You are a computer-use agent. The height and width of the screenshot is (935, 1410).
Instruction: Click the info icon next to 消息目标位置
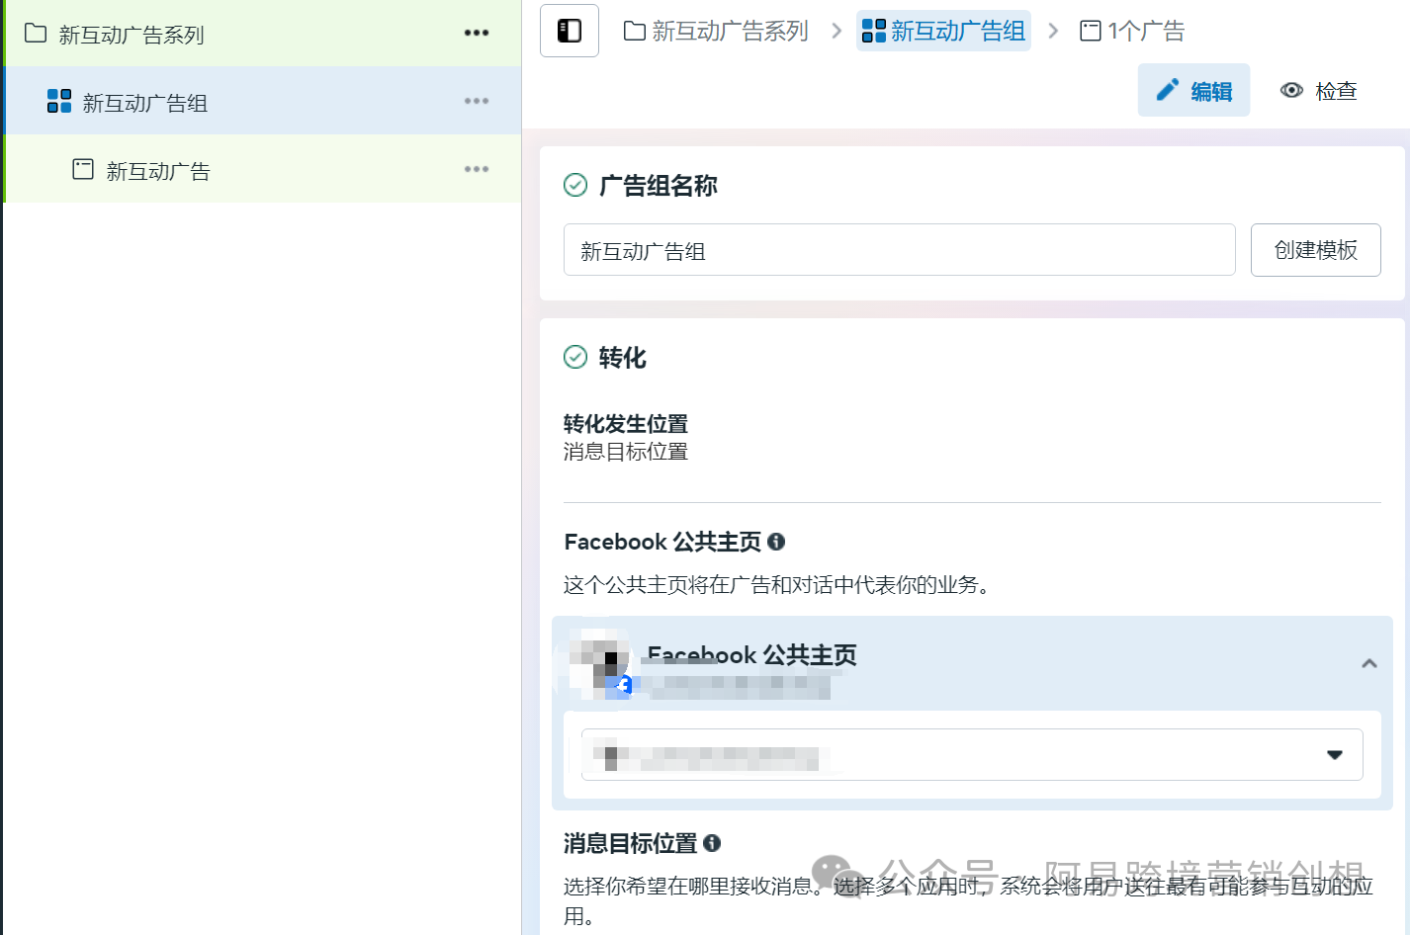[x=712, y=843]
